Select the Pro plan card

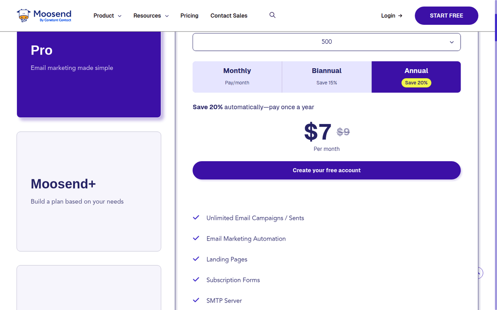[x=89, y=74]
